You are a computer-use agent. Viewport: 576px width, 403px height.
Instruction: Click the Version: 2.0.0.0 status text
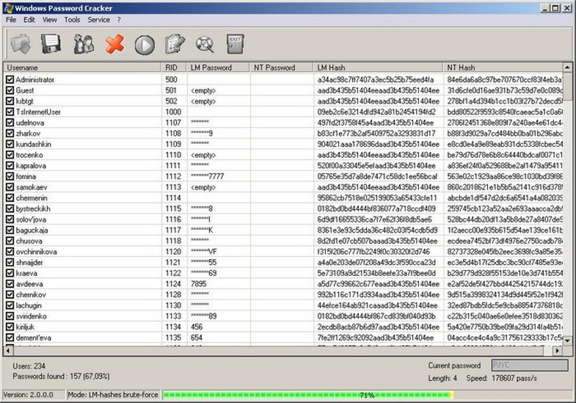point(28,395)
